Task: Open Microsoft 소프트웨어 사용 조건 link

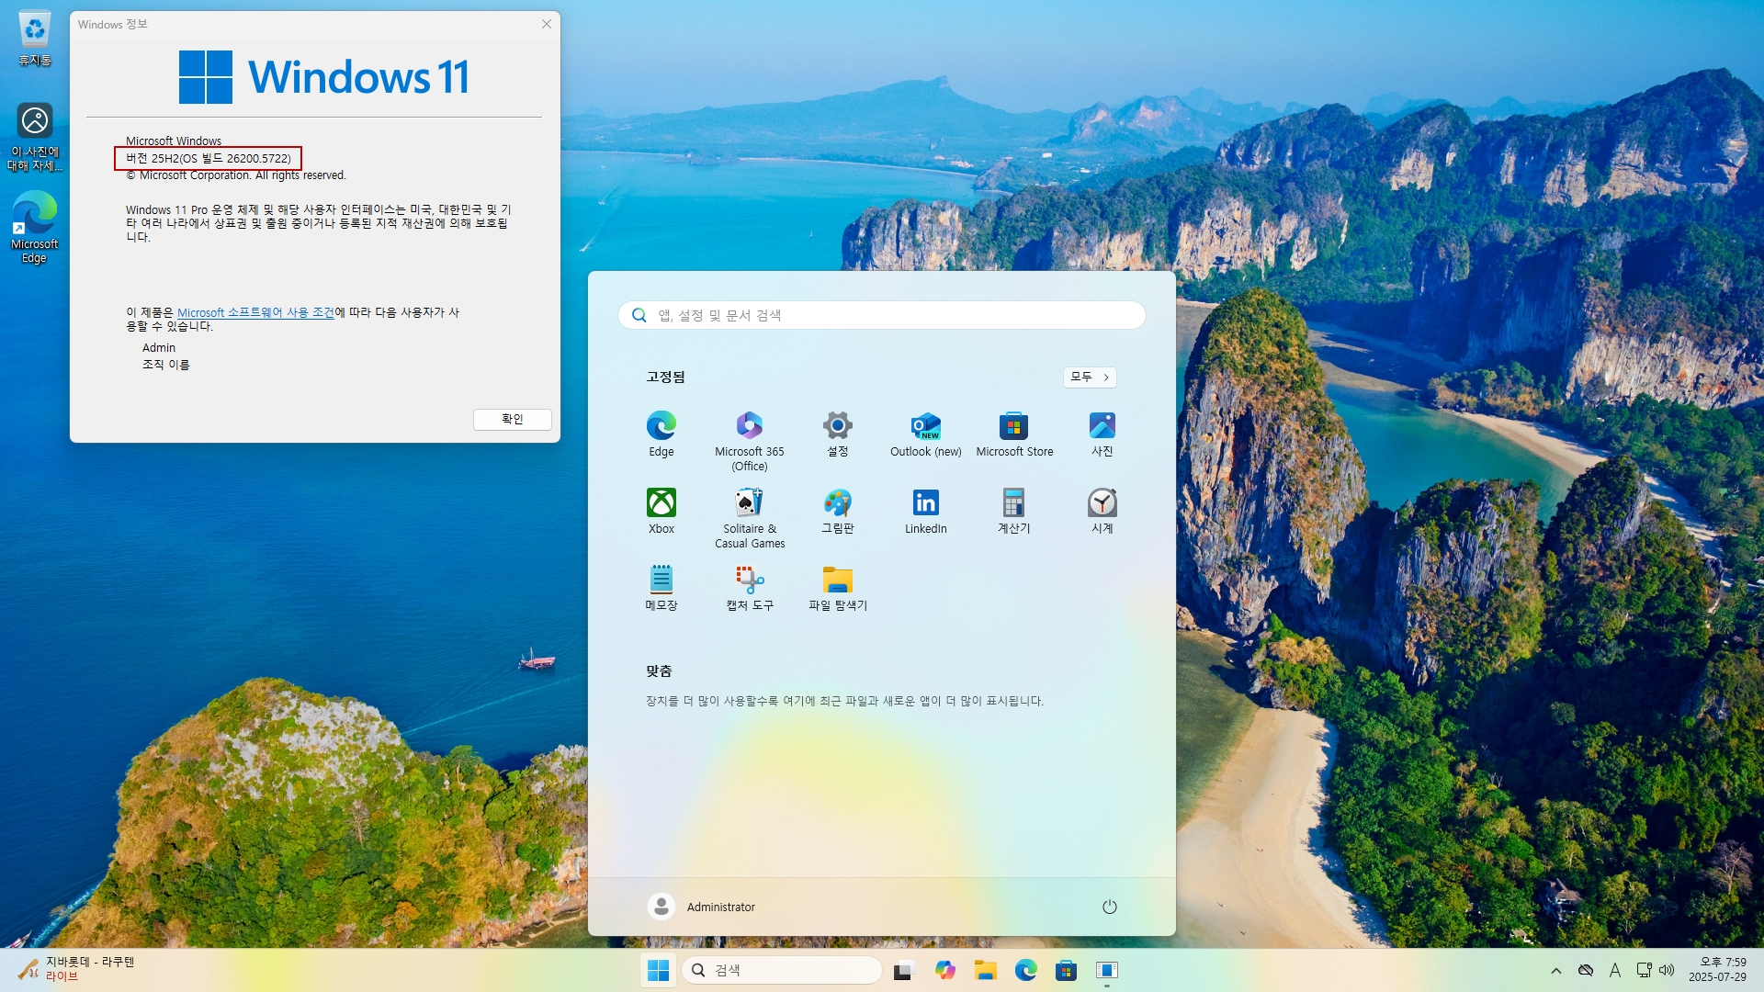Action: (255, 312)
